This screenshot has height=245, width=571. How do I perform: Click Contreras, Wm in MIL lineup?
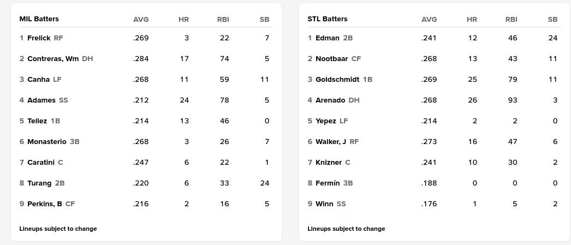(x=53, y=59)
